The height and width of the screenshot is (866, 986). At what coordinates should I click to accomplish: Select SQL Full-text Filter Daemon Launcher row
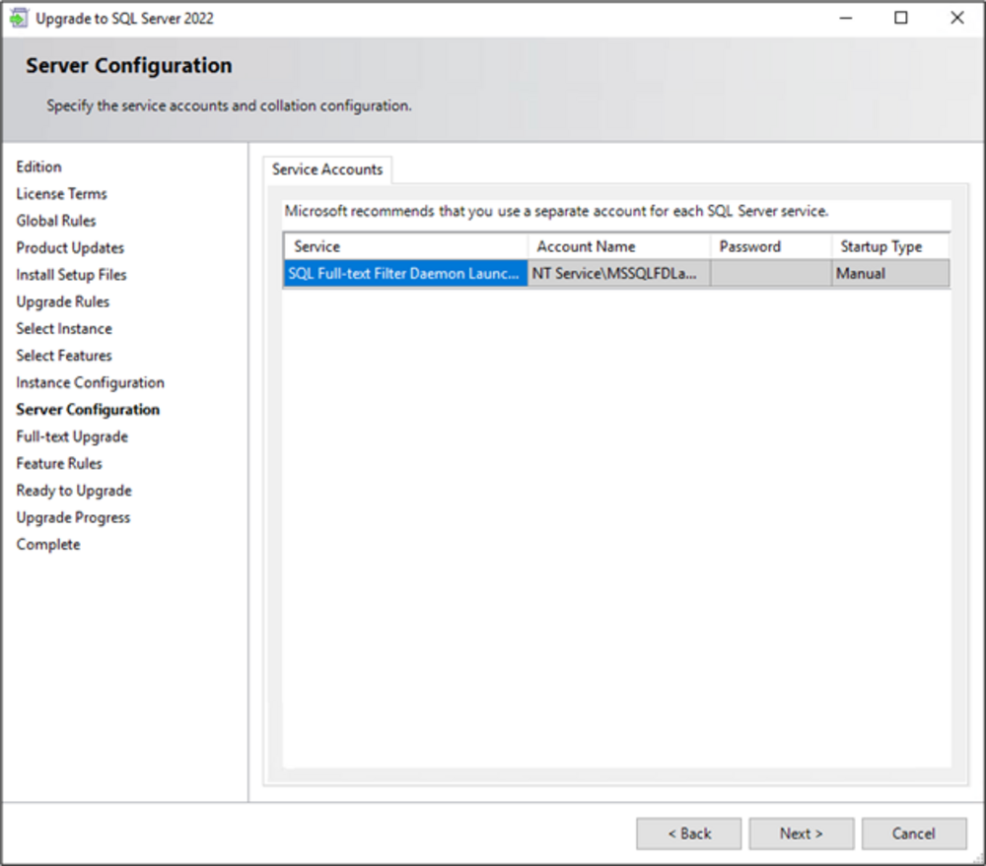[x=405, y=274]
